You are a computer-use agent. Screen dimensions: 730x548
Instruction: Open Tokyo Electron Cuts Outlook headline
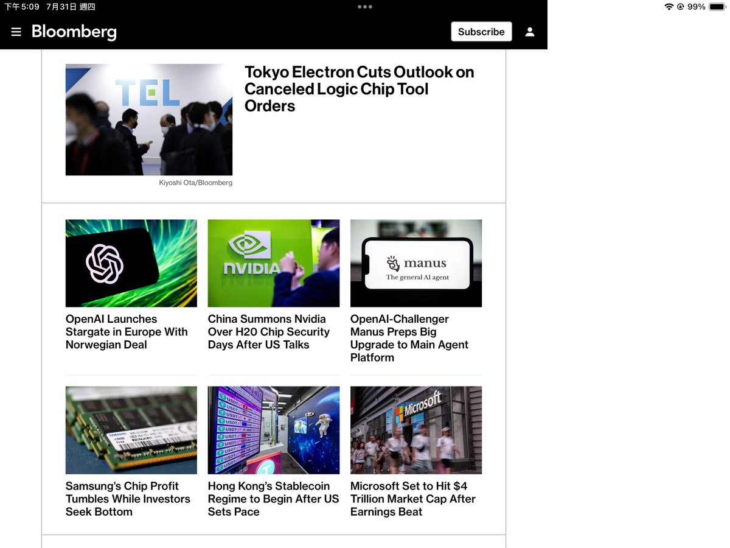pyautogui.click(x=359, y=89)
